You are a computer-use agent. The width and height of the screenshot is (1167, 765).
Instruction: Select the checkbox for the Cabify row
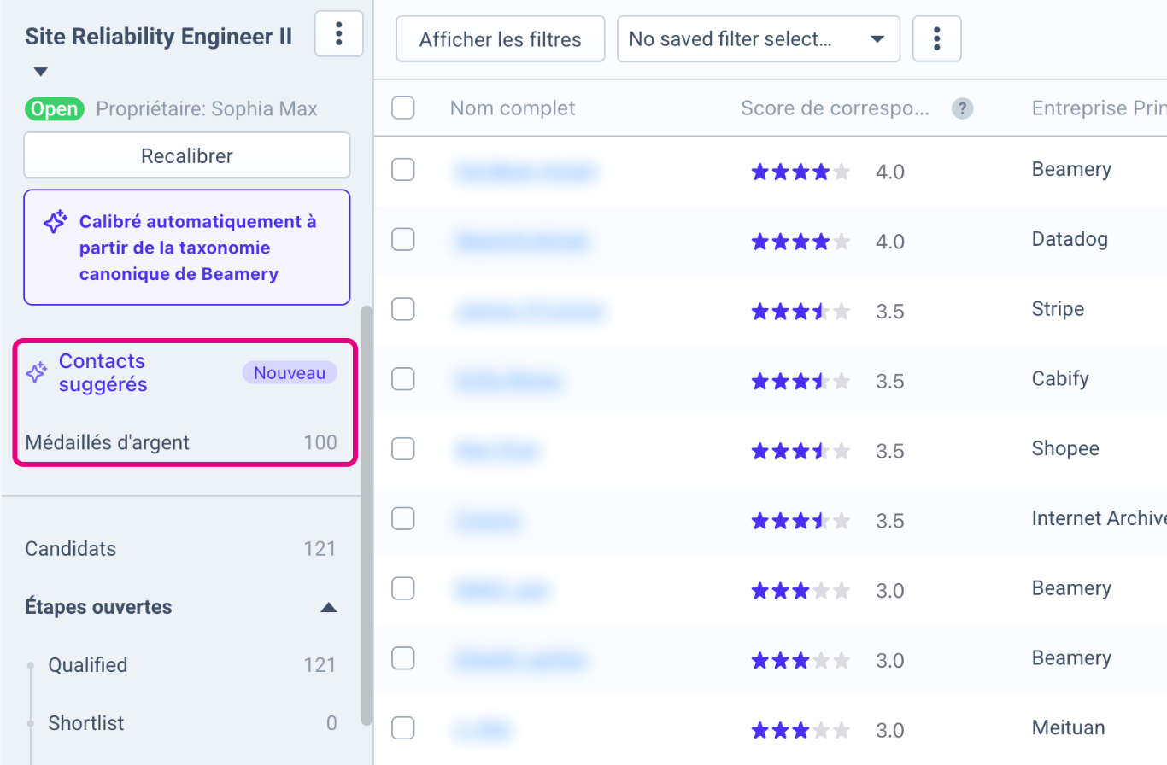(403, 378)
